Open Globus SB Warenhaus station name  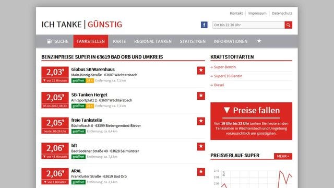pos(93,69)
